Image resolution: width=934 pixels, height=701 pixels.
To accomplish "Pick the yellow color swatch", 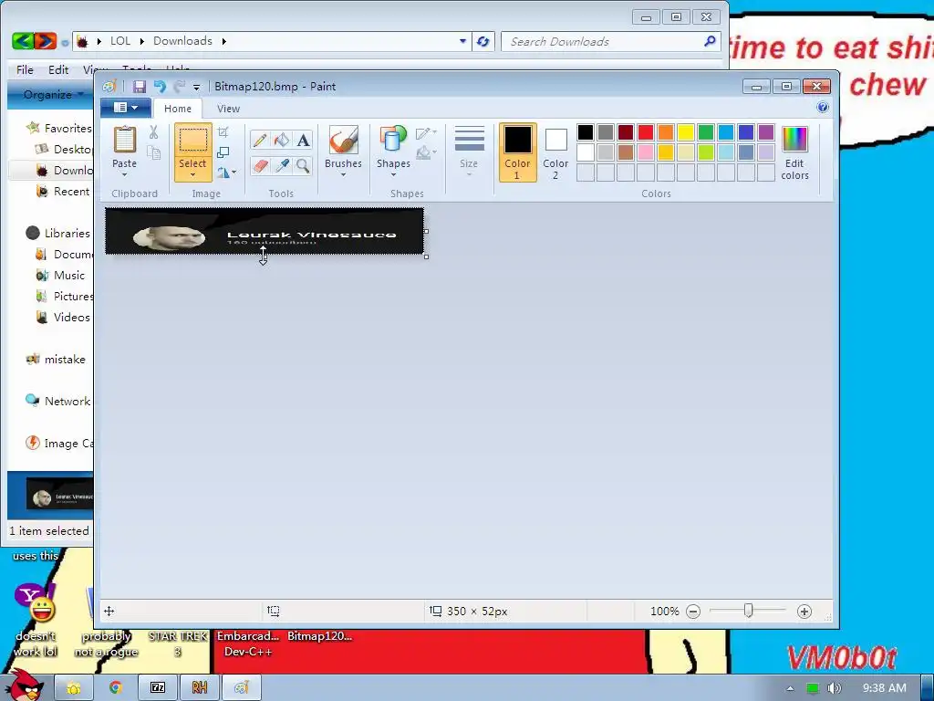I will pos(686,131).
